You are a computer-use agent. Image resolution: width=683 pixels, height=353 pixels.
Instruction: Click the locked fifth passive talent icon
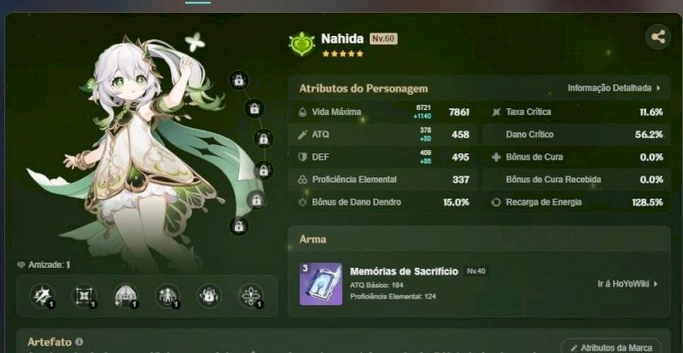[x=209, y=296]
